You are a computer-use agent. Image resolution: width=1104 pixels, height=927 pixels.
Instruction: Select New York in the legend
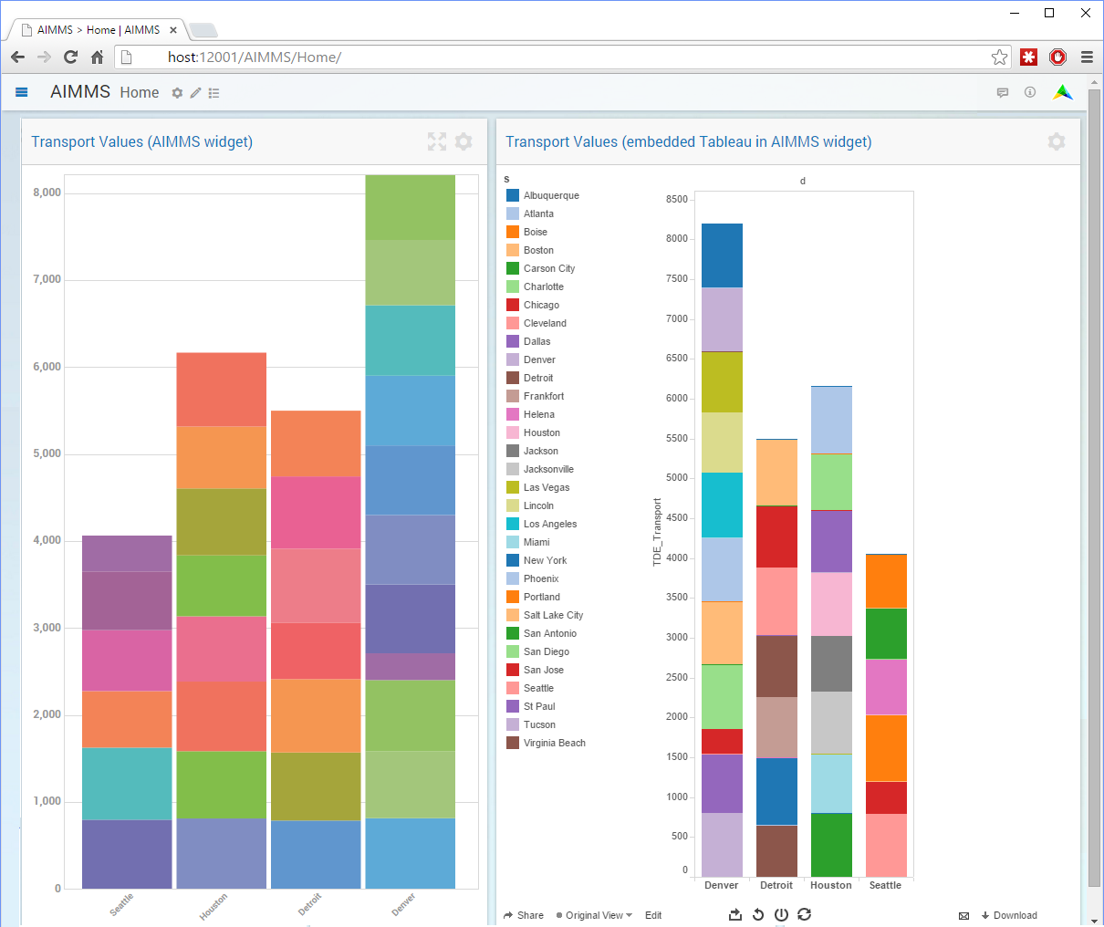point(546,560)
